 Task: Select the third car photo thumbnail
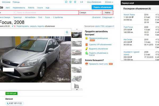(77, 52)
